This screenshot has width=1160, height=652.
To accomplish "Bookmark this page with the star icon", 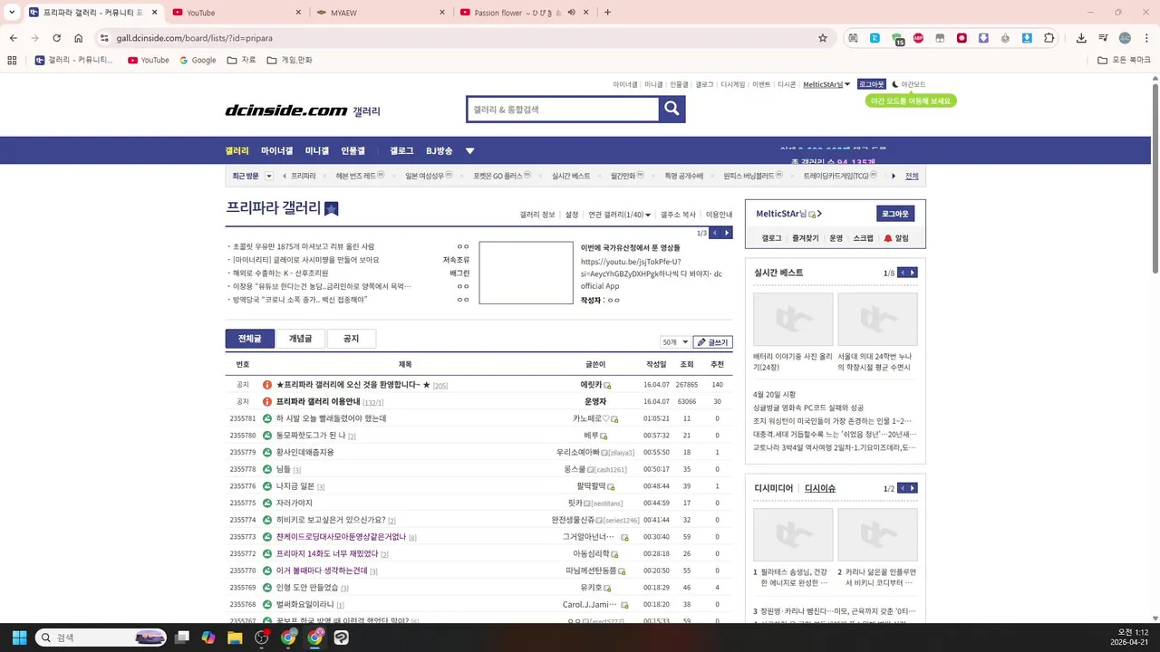I will [823, 38].
